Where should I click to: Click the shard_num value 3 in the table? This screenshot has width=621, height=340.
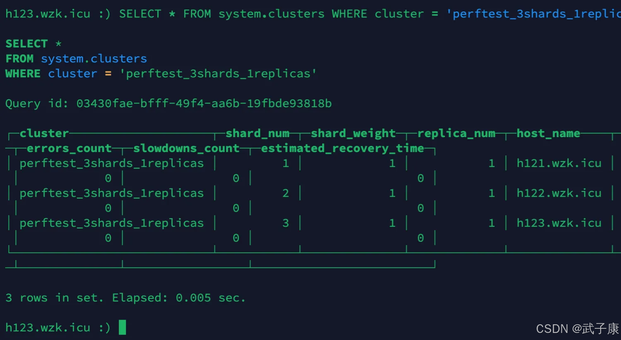point(286,223)
